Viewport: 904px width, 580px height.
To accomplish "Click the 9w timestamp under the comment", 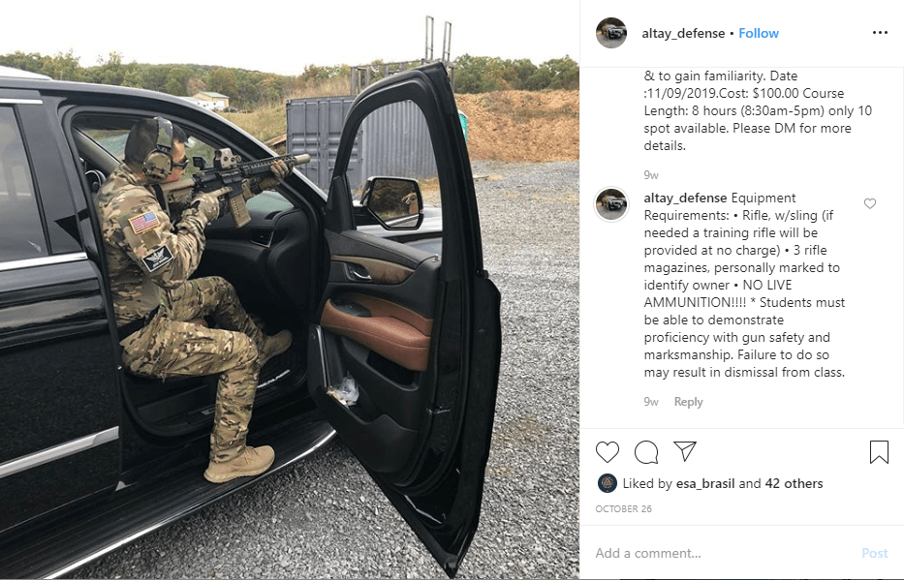I will pyautogui.click(x=651, y=402).
